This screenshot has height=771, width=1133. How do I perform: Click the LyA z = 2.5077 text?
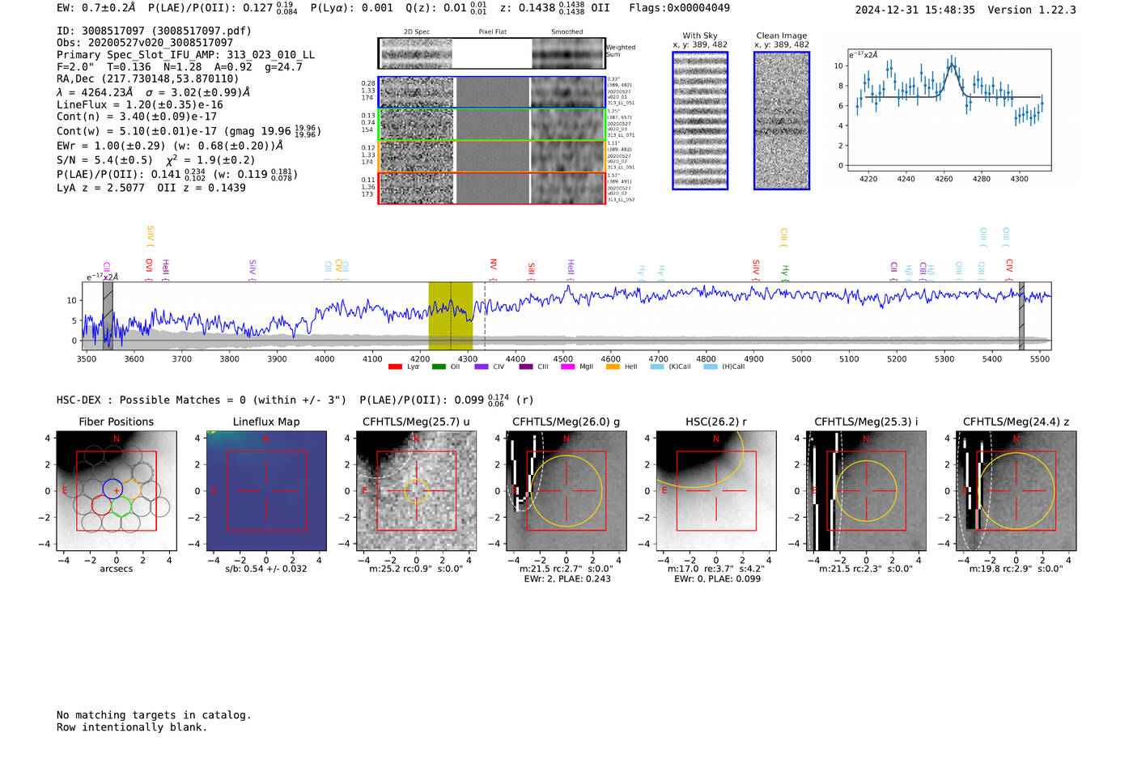click(x=100, y=188)
